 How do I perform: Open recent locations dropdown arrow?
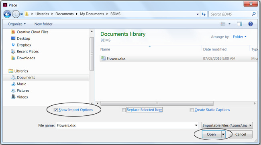pyautogui.click(x=22, y=14)
